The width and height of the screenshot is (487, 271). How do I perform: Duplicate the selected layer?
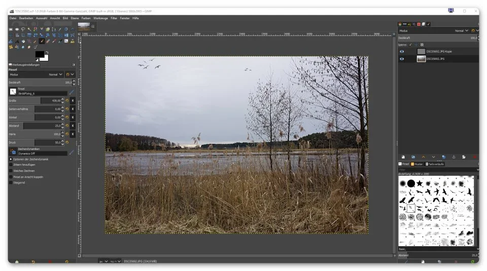[443, 157]
